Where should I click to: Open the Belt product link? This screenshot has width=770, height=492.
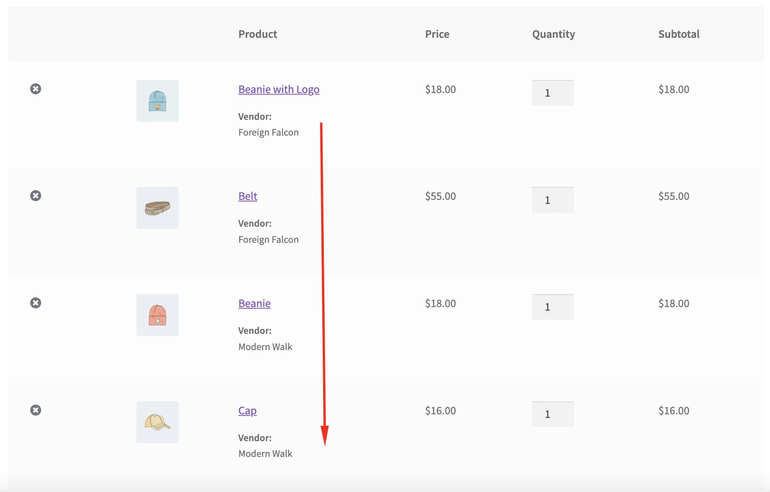pyautogui.click(x=248, y=196)
